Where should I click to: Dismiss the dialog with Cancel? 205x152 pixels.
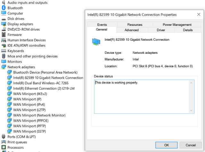191,145
